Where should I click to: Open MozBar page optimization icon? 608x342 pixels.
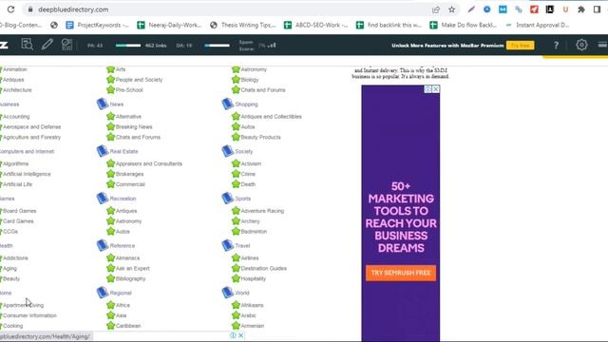66,45
